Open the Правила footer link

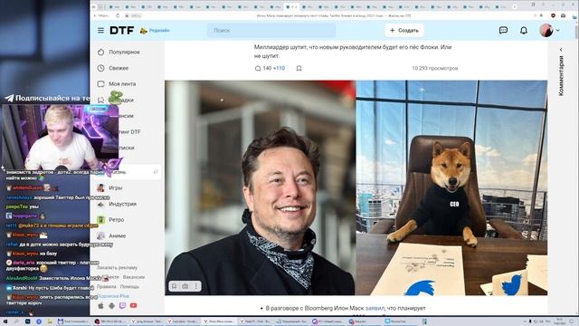(x=107, y=286)
